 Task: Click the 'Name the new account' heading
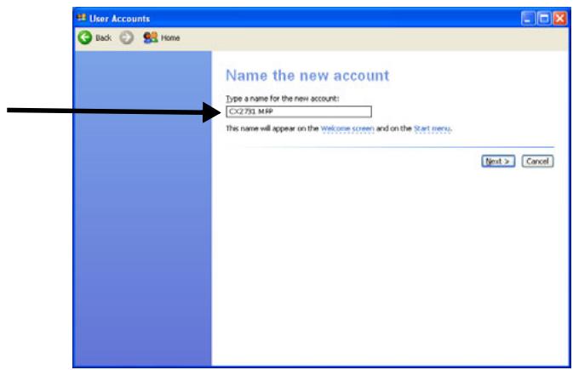(x=307, y=76)
